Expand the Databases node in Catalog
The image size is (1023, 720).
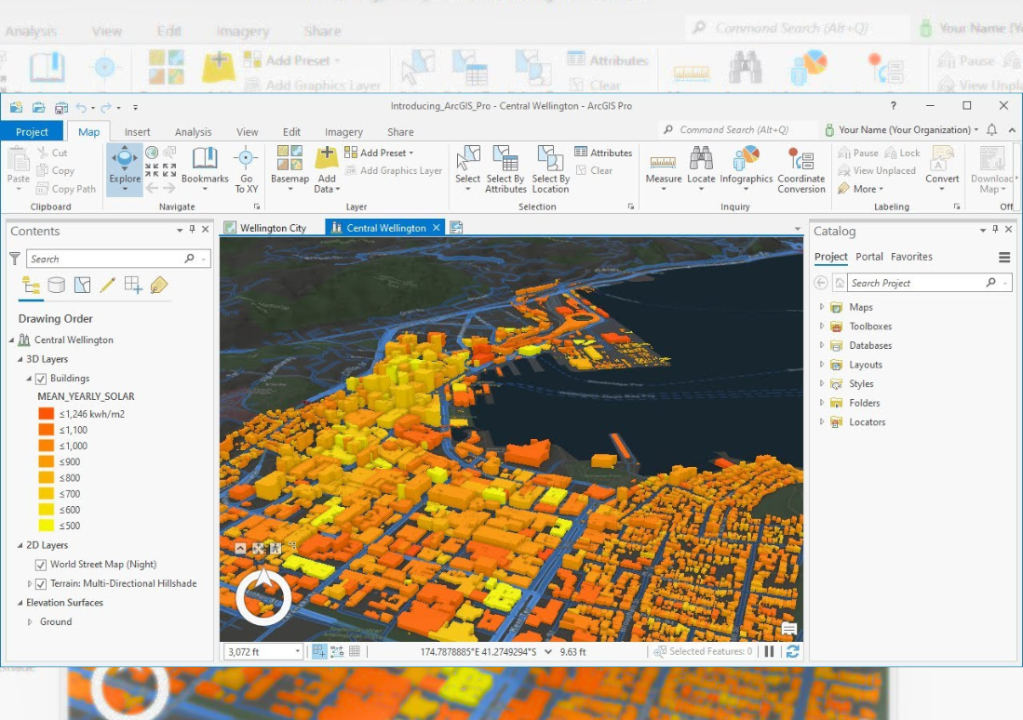tap(821, 345)
